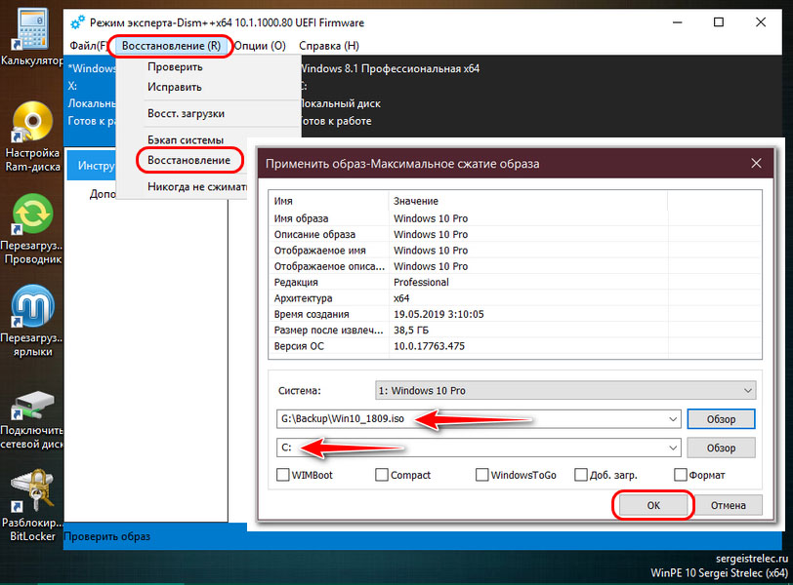Select Никогда не сжимать menu entry
This screenshot has height=585, width=793.
(x=197, y=187)
